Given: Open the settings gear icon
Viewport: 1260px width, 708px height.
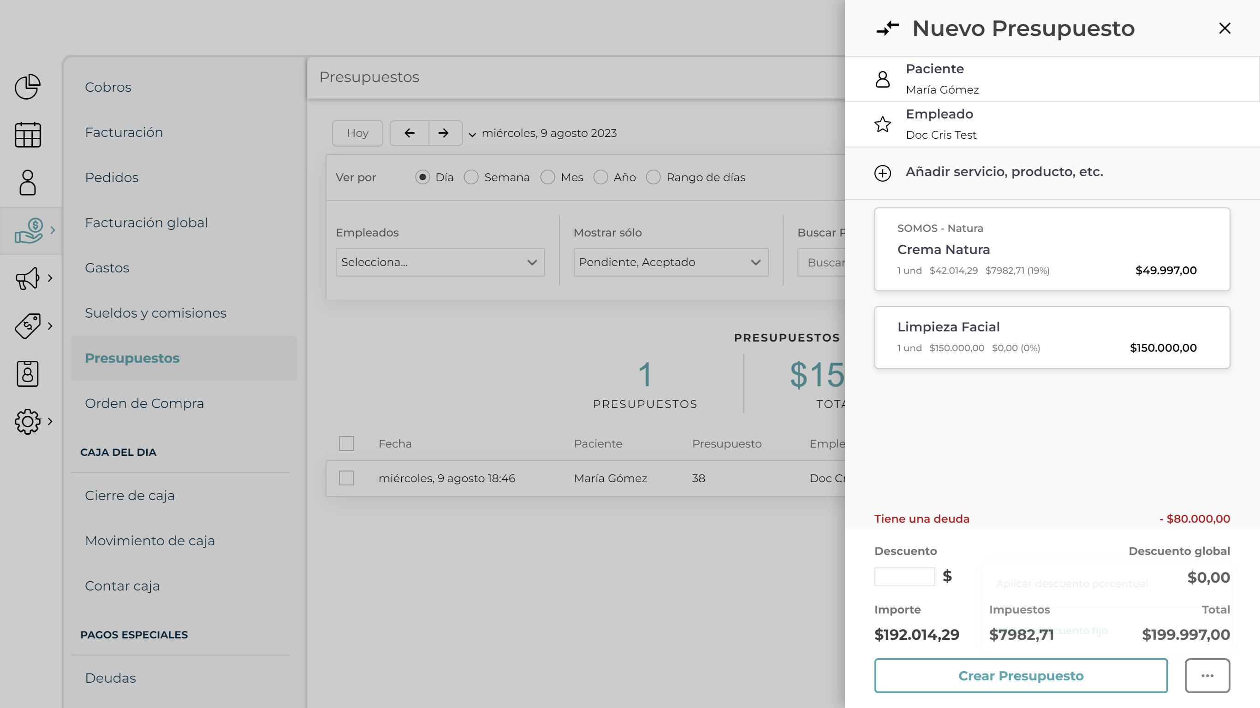Looking at the screenshot, I should (27, 421).
